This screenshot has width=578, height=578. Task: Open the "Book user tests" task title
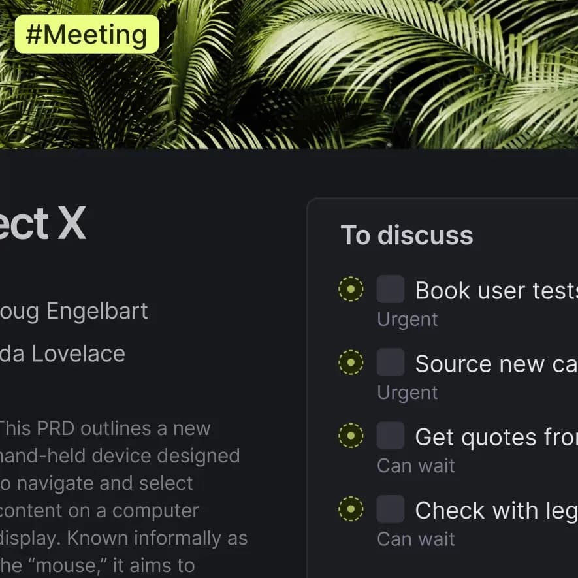coord(495,290)
